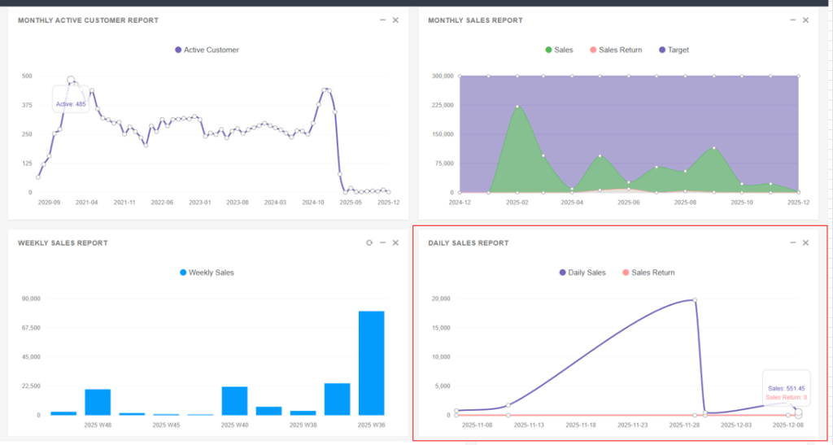Viewport: 833px width, 445px height.
Task: Click the tallest 2025 W36 weekly bar
Action: click(x=371, y=362)
